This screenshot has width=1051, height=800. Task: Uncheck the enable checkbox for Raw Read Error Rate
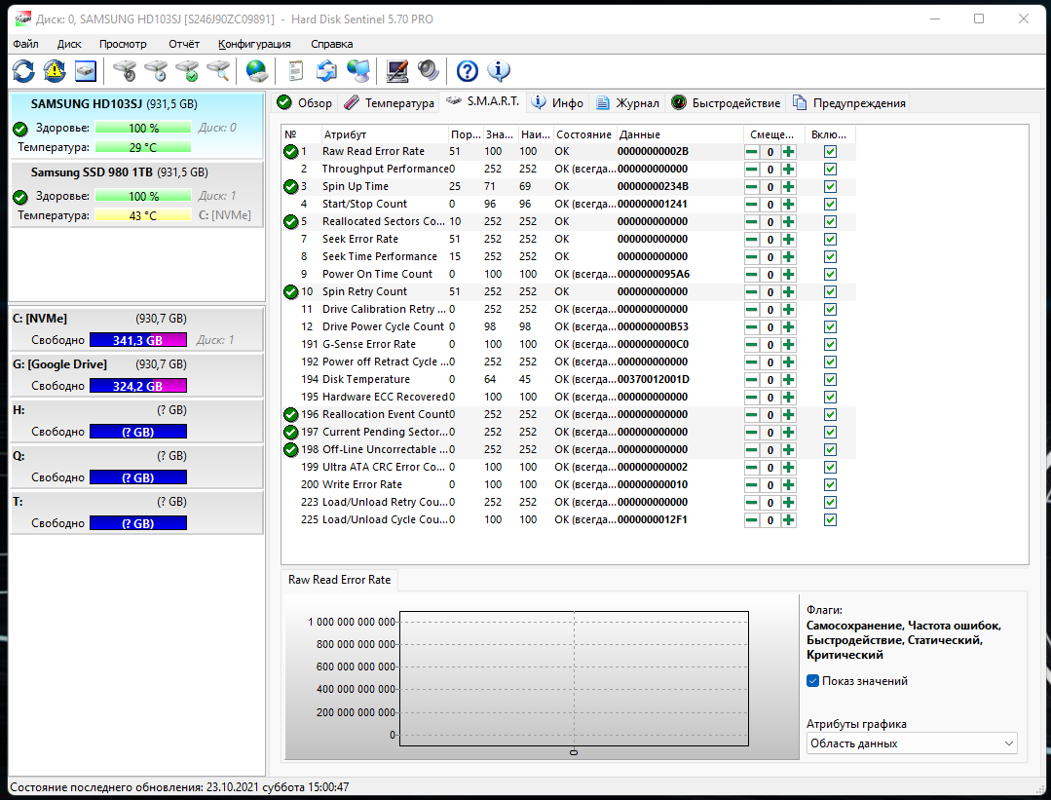pyautogui.click(x=830, y=152)
